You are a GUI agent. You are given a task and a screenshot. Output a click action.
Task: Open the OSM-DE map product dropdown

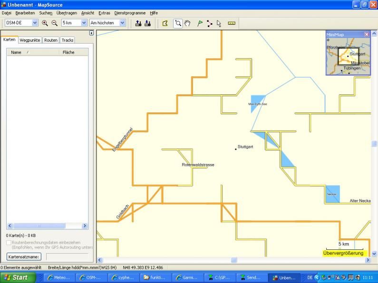tap(35, 23)
